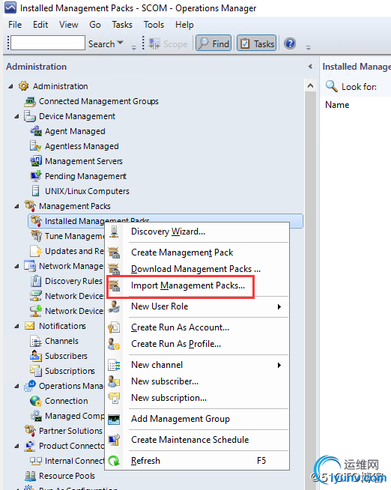Viewport: 391px width, 490px height.
Task: Click the Tasks toolbar button
Action: coord(257,43)
